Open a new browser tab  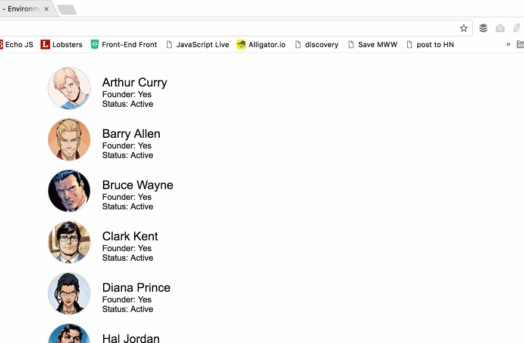67,9
